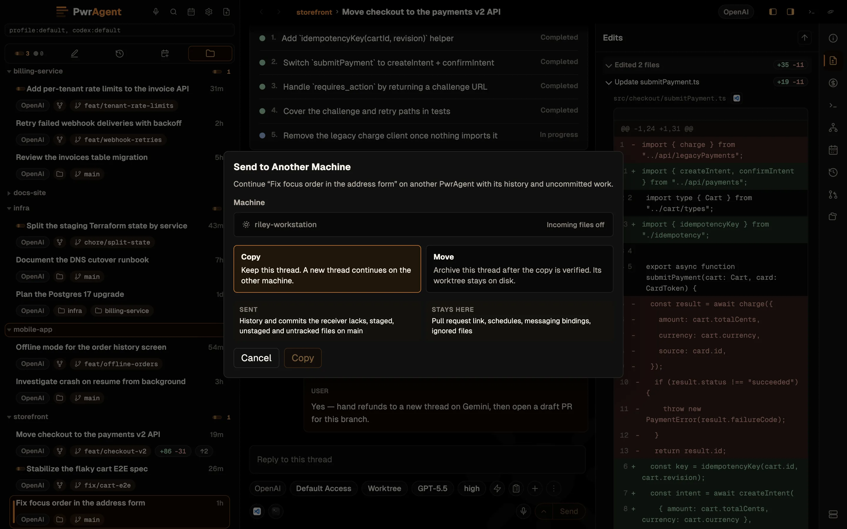Collapse the Update submitPayment.ts section

(609, 83)
